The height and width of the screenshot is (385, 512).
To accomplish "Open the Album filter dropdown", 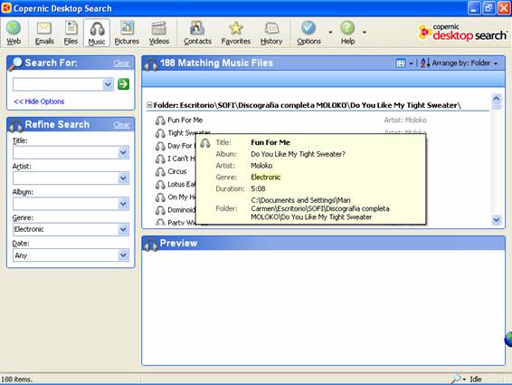I will (x=123, y=204).
